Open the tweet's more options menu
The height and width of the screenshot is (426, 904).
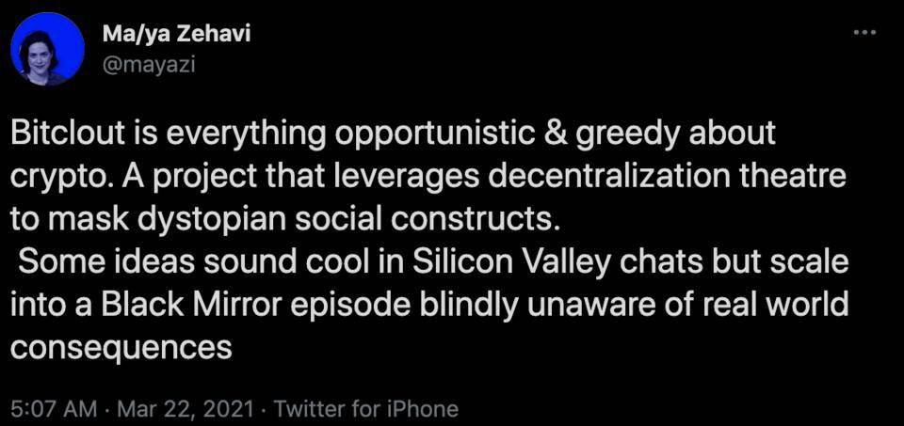click(863, 33)
